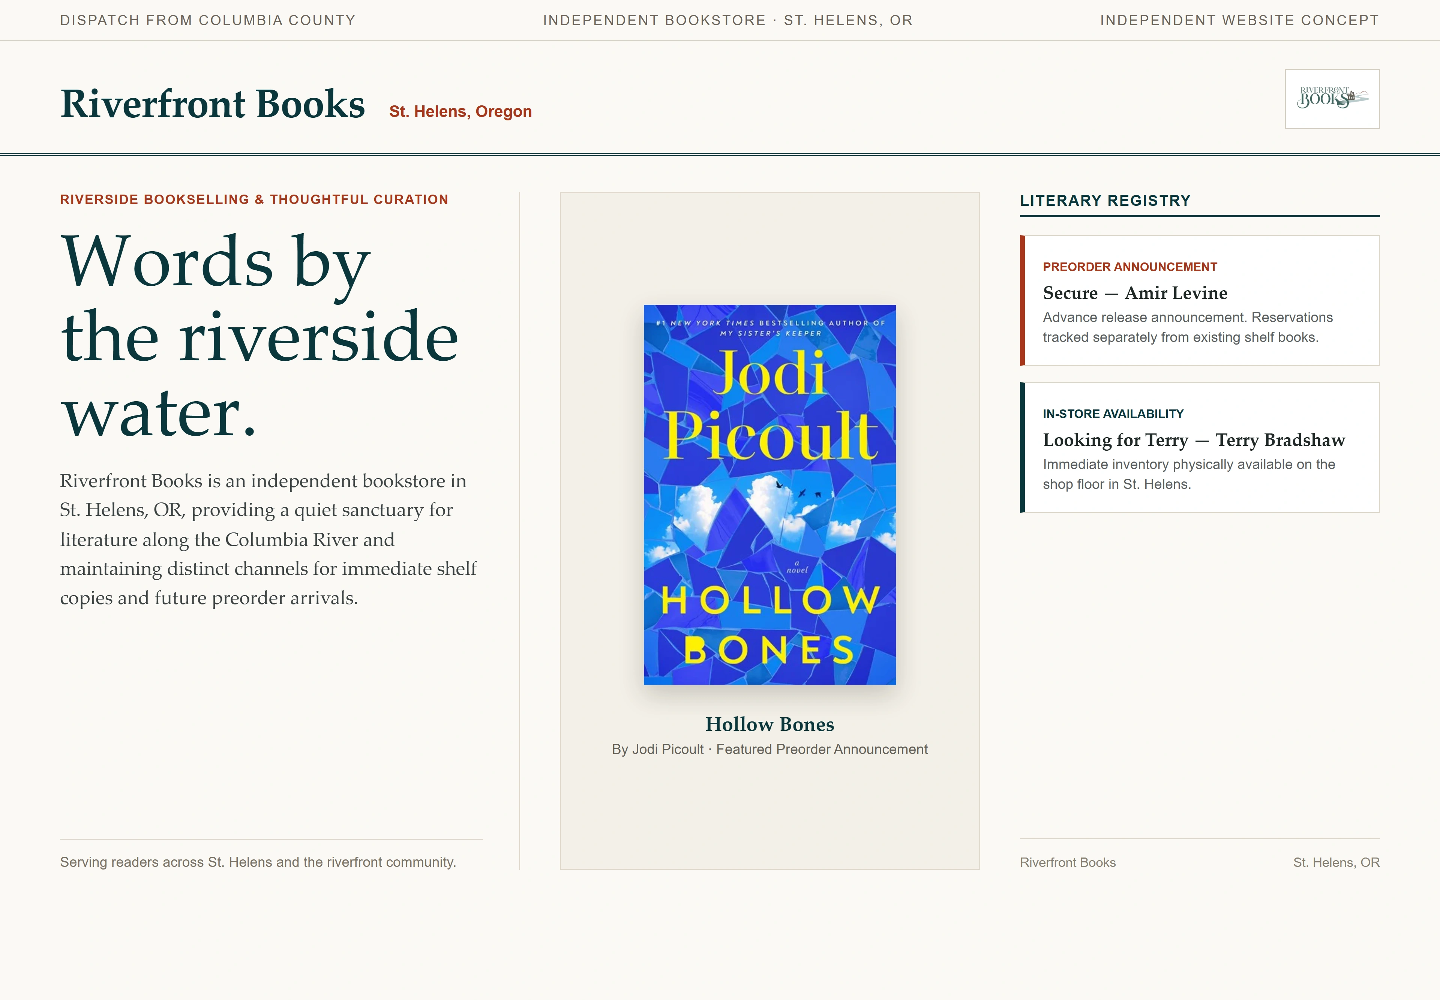Click the Literary Registry heading
Viewport: 1440px width, 1000px height.
pos(1105,201)
